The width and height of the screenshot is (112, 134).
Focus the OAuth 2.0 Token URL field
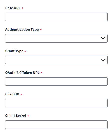coord(56,81)
